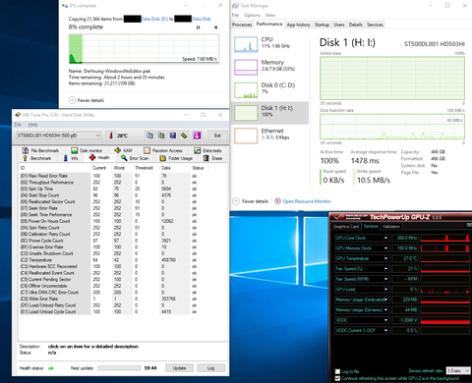
Task: Click the Log button in HD Tune
Action: pos(210,368)
